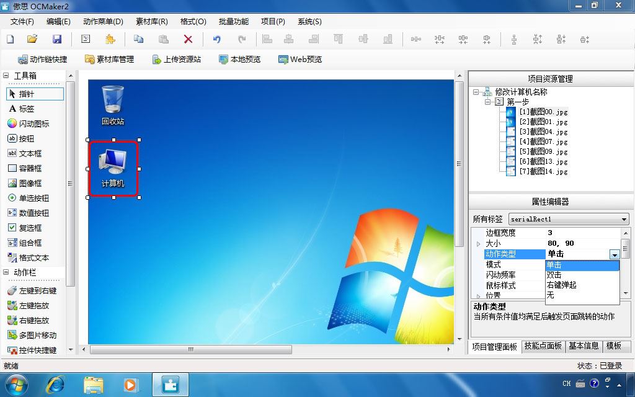
Task: Choose 无 in action type list
Action: click(582, 295)
